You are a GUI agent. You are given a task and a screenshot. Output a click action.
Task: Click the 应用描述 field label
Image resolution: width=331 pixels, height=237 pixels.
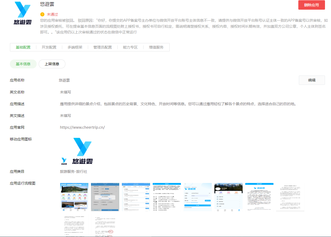pyautogui.click(x=17, y=104)
